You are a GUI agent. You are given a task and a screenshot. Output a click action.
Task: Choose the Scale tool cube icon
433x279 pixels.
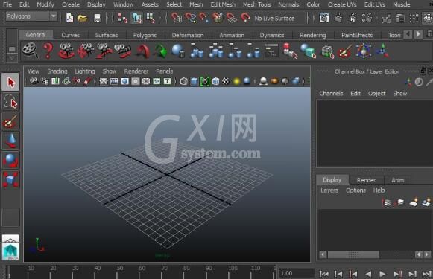coord(10,179)
